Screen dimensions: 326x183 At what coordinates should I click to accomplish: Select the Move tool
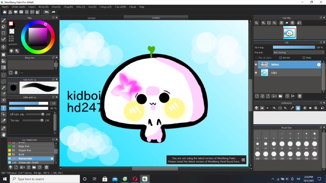click(4, 47)
